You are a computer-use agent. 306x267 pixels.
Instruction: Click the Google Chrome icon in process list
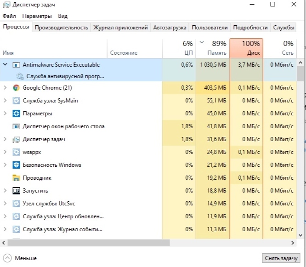coord(16,88)
